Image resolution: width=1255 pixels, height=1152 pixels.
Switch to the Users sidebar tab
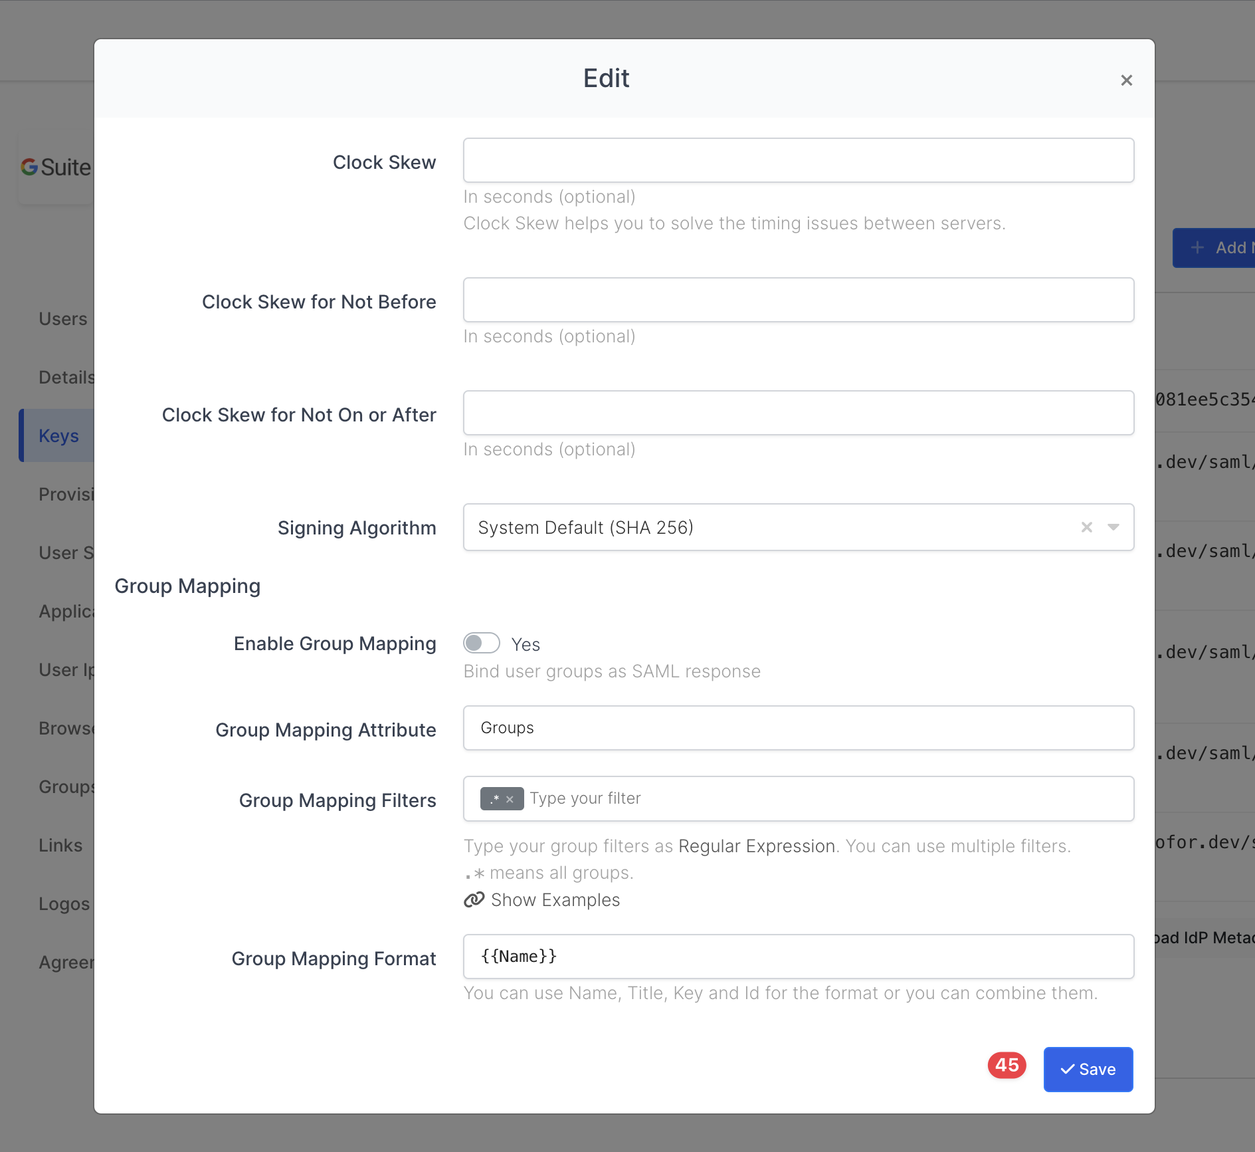pyautogui.click(x=63, y=319)
